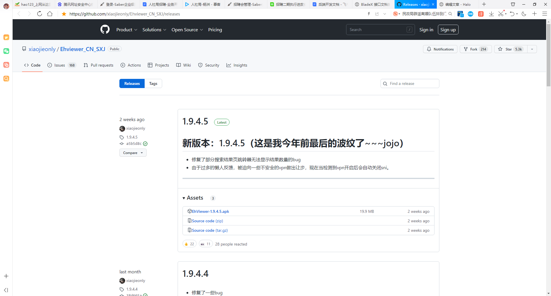
Task: Open the add toolbar extension plus icon
Action: pos(534,14)
